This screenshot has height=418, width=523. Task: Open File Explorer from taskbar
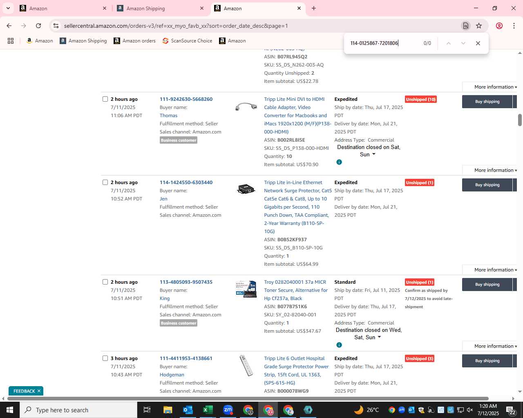pos(168,410)
